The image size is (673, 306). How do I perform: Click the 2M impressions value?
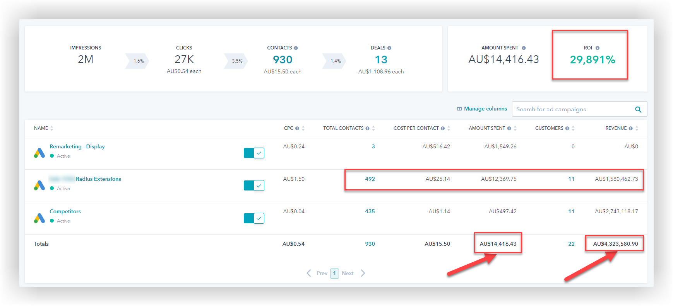pos(86,59)
